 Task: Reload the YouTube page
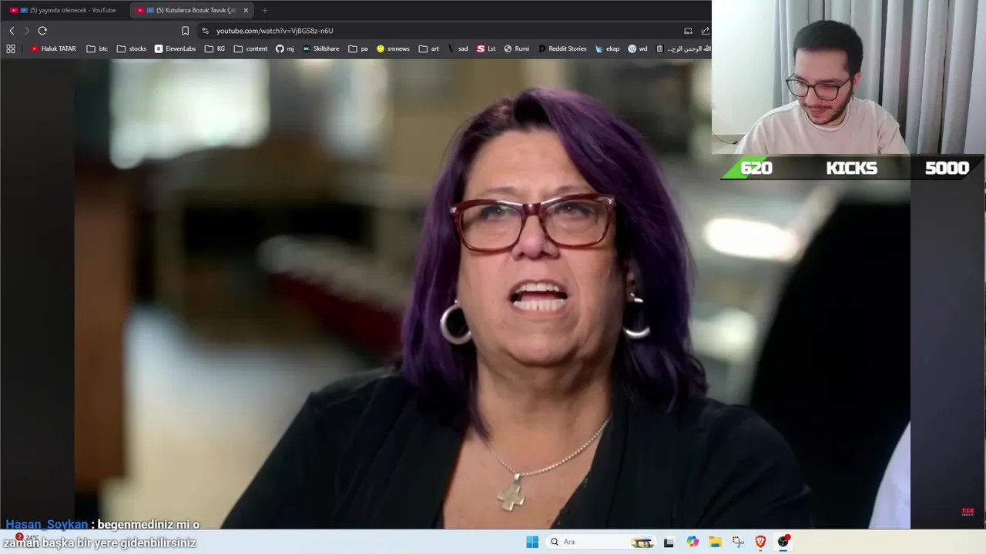click(x=42, y=31)
